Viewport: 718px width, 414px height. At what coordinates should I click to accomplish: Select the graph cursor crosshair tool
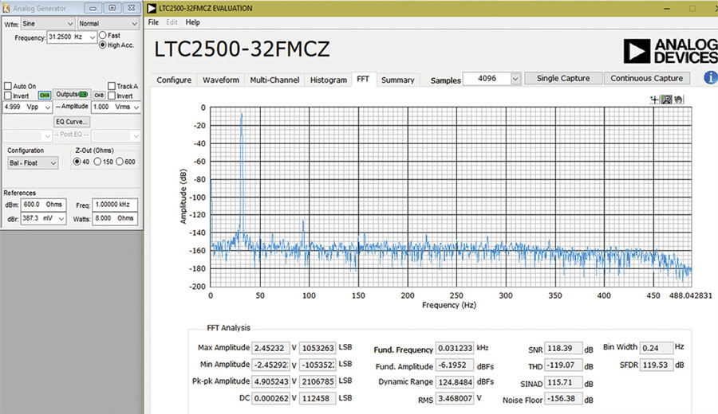tap(654, 100)
